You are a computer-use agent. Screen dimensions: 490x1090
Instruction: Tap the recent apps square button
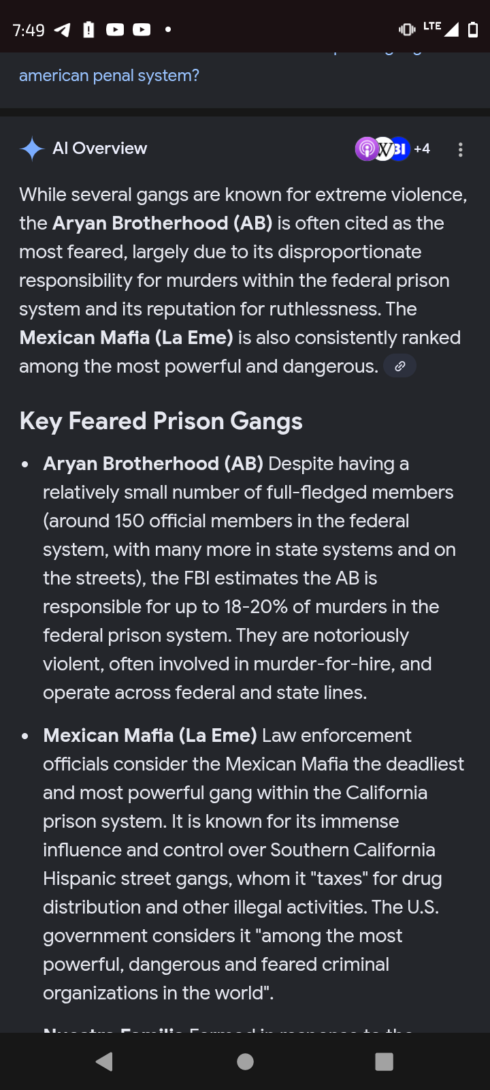coord(384,1061)
